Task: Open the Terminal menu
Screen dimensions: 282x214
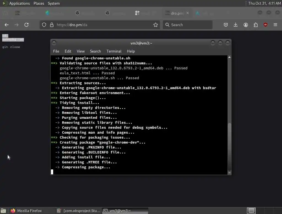Action: (x=114, y=51)
